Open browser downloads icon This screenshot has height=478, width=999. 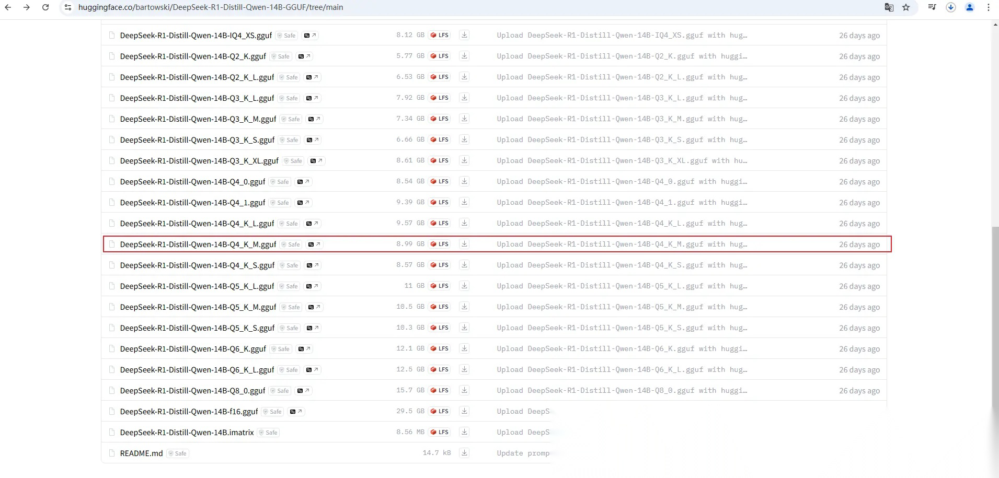(951, 7)
